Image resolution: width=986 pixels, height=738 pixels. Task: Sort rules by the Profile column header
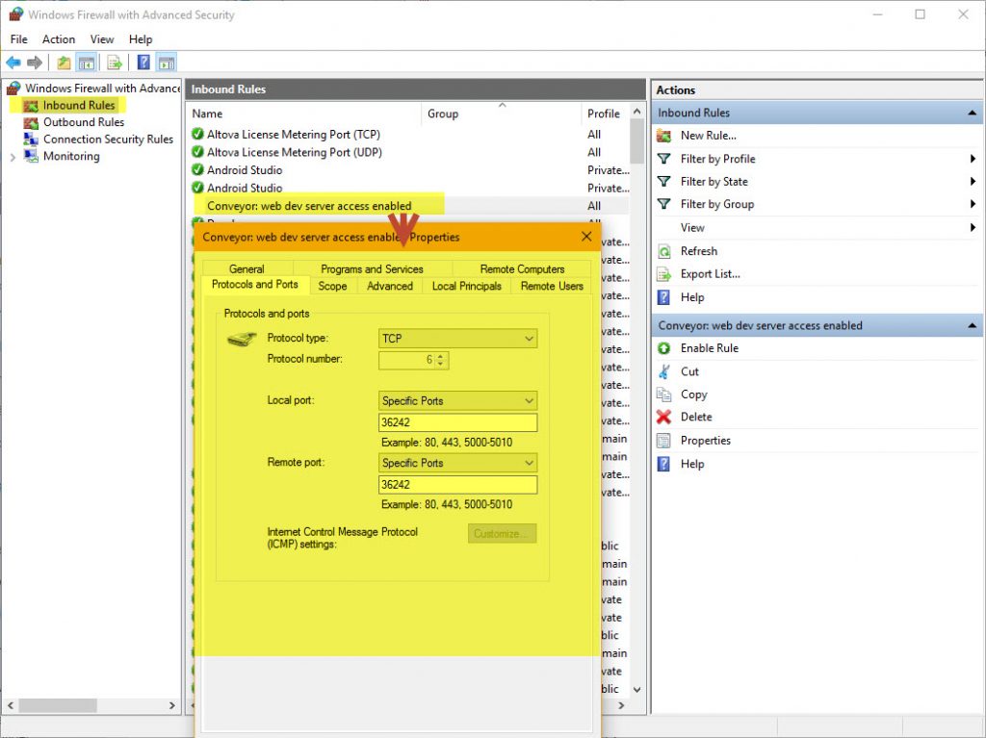(x=604, y=114)
